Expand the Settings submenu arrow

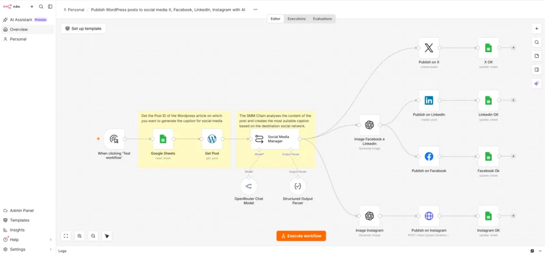[51, 250]
